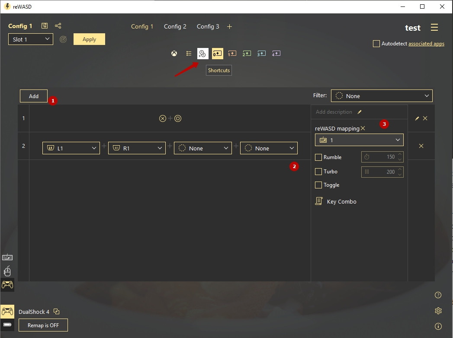Add a new config with plus
This screenshot has height=338, width=453.
pyautogui.click(x=229, y=26)
